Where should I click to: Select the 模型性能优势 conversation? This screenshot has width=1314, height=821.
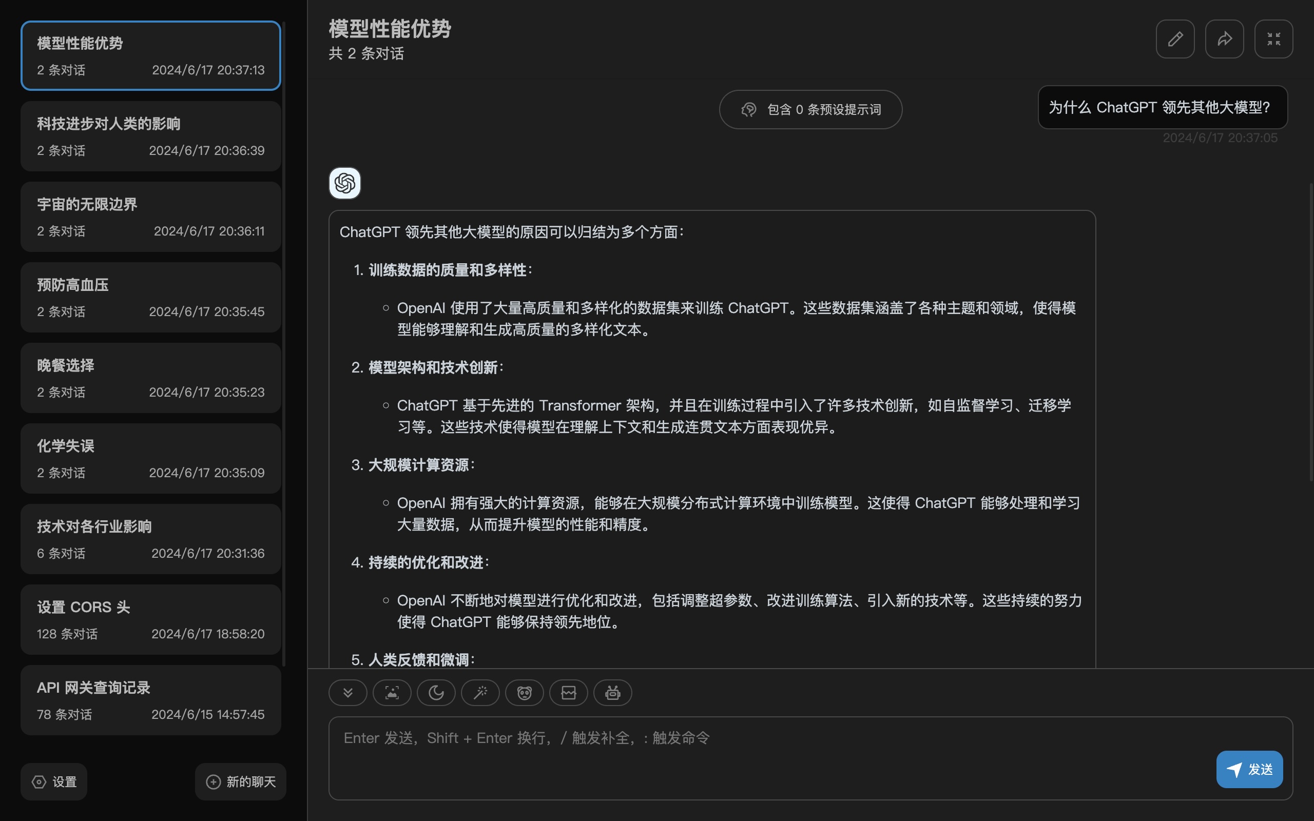coord(151,55)
